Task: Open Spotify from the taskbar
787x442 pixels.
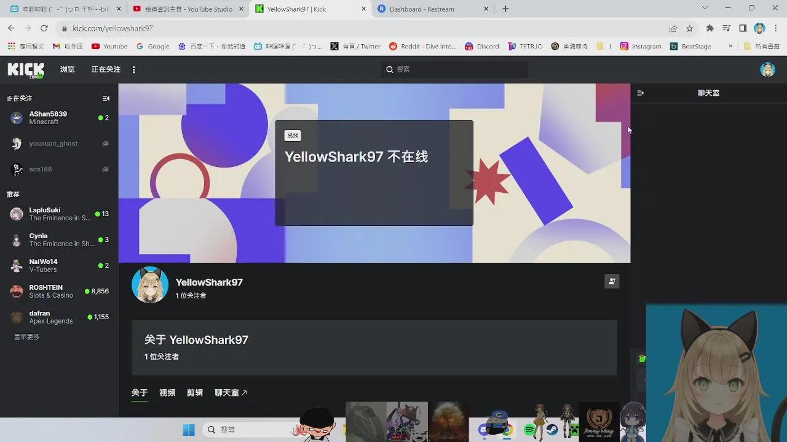Action: tap(529, 430)
